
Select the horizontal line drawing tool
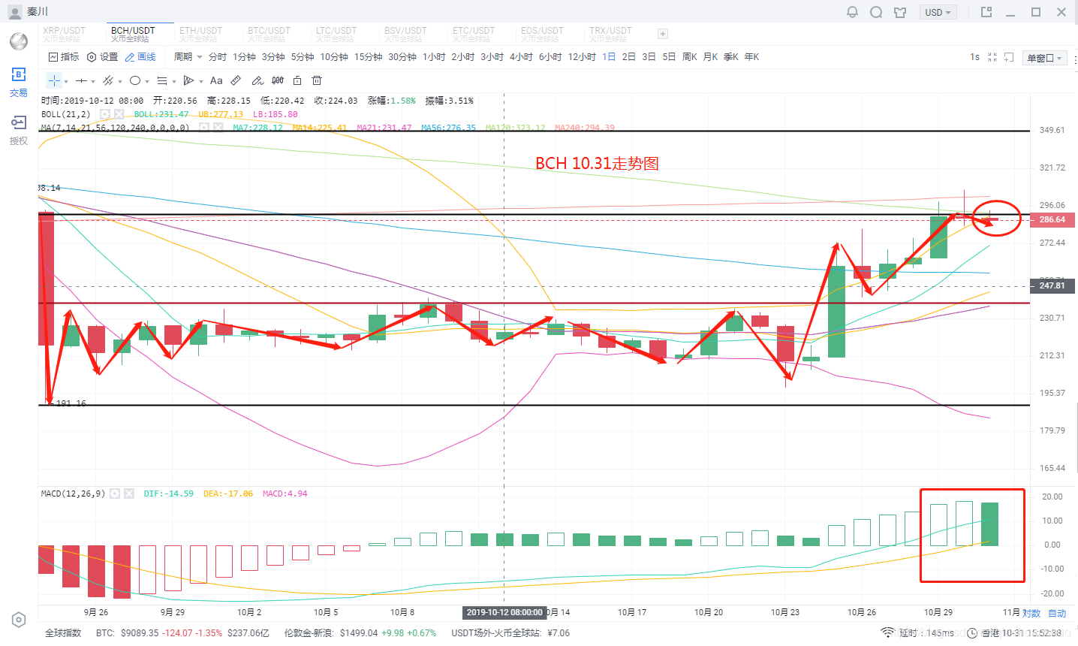(x=81, y=80)
